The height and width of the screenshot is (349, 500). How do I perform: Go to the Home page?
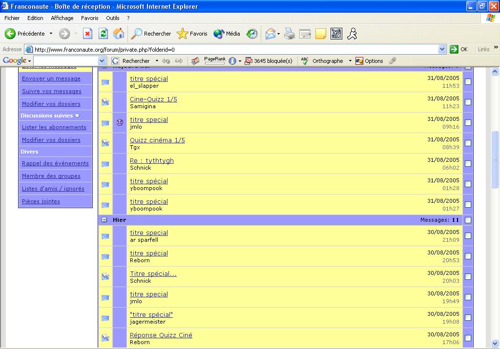tap(119, 34)
